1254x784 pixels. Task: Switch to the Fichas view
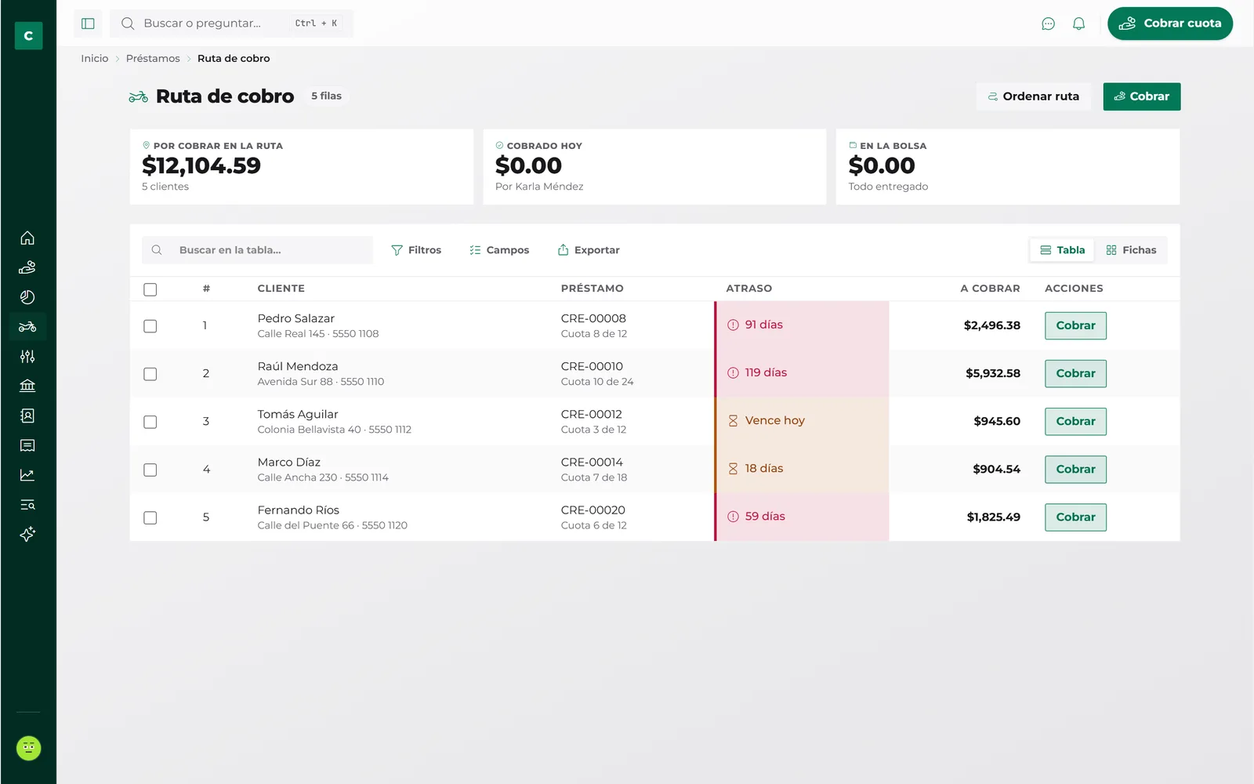click(1131, 250)
